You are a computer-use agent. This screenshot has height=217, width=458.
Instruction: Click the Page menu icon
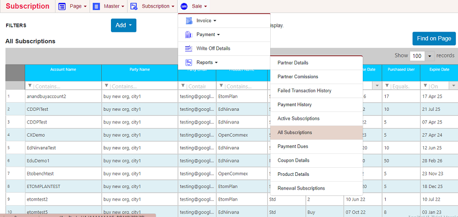tap(62, 7)
